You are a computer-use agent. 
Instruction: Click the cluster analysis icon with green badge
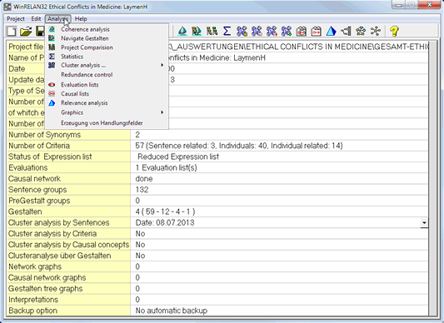(x=287, y=31)
